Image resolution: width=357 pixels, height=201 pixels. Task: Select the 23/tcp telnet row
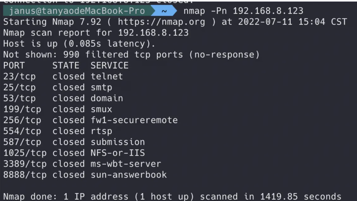(63, 76)
